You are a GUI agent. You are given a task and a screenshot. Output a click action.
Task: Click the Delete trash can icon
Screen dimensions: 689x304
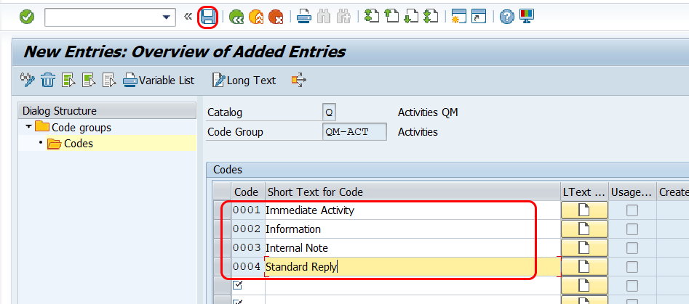coord(48,81)
